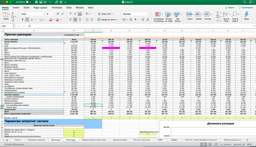Open Conditional Formatting
The height and width of the screenshot is (147, 256).
(158, 17)
